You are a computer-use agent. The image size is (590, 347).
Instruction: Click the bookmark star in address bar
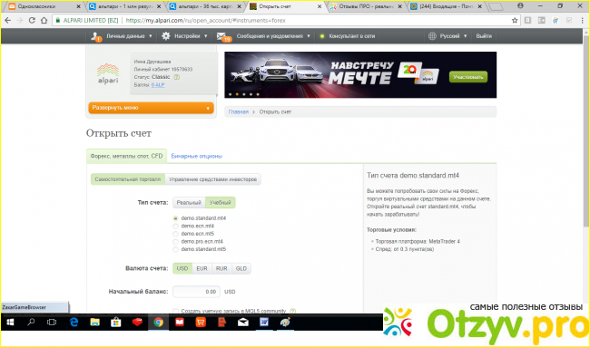515,21
